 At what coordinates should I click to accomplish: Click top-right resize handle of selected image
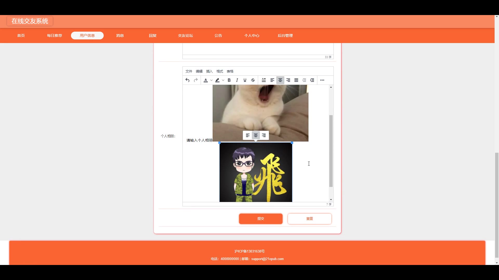tap(292, 143)
